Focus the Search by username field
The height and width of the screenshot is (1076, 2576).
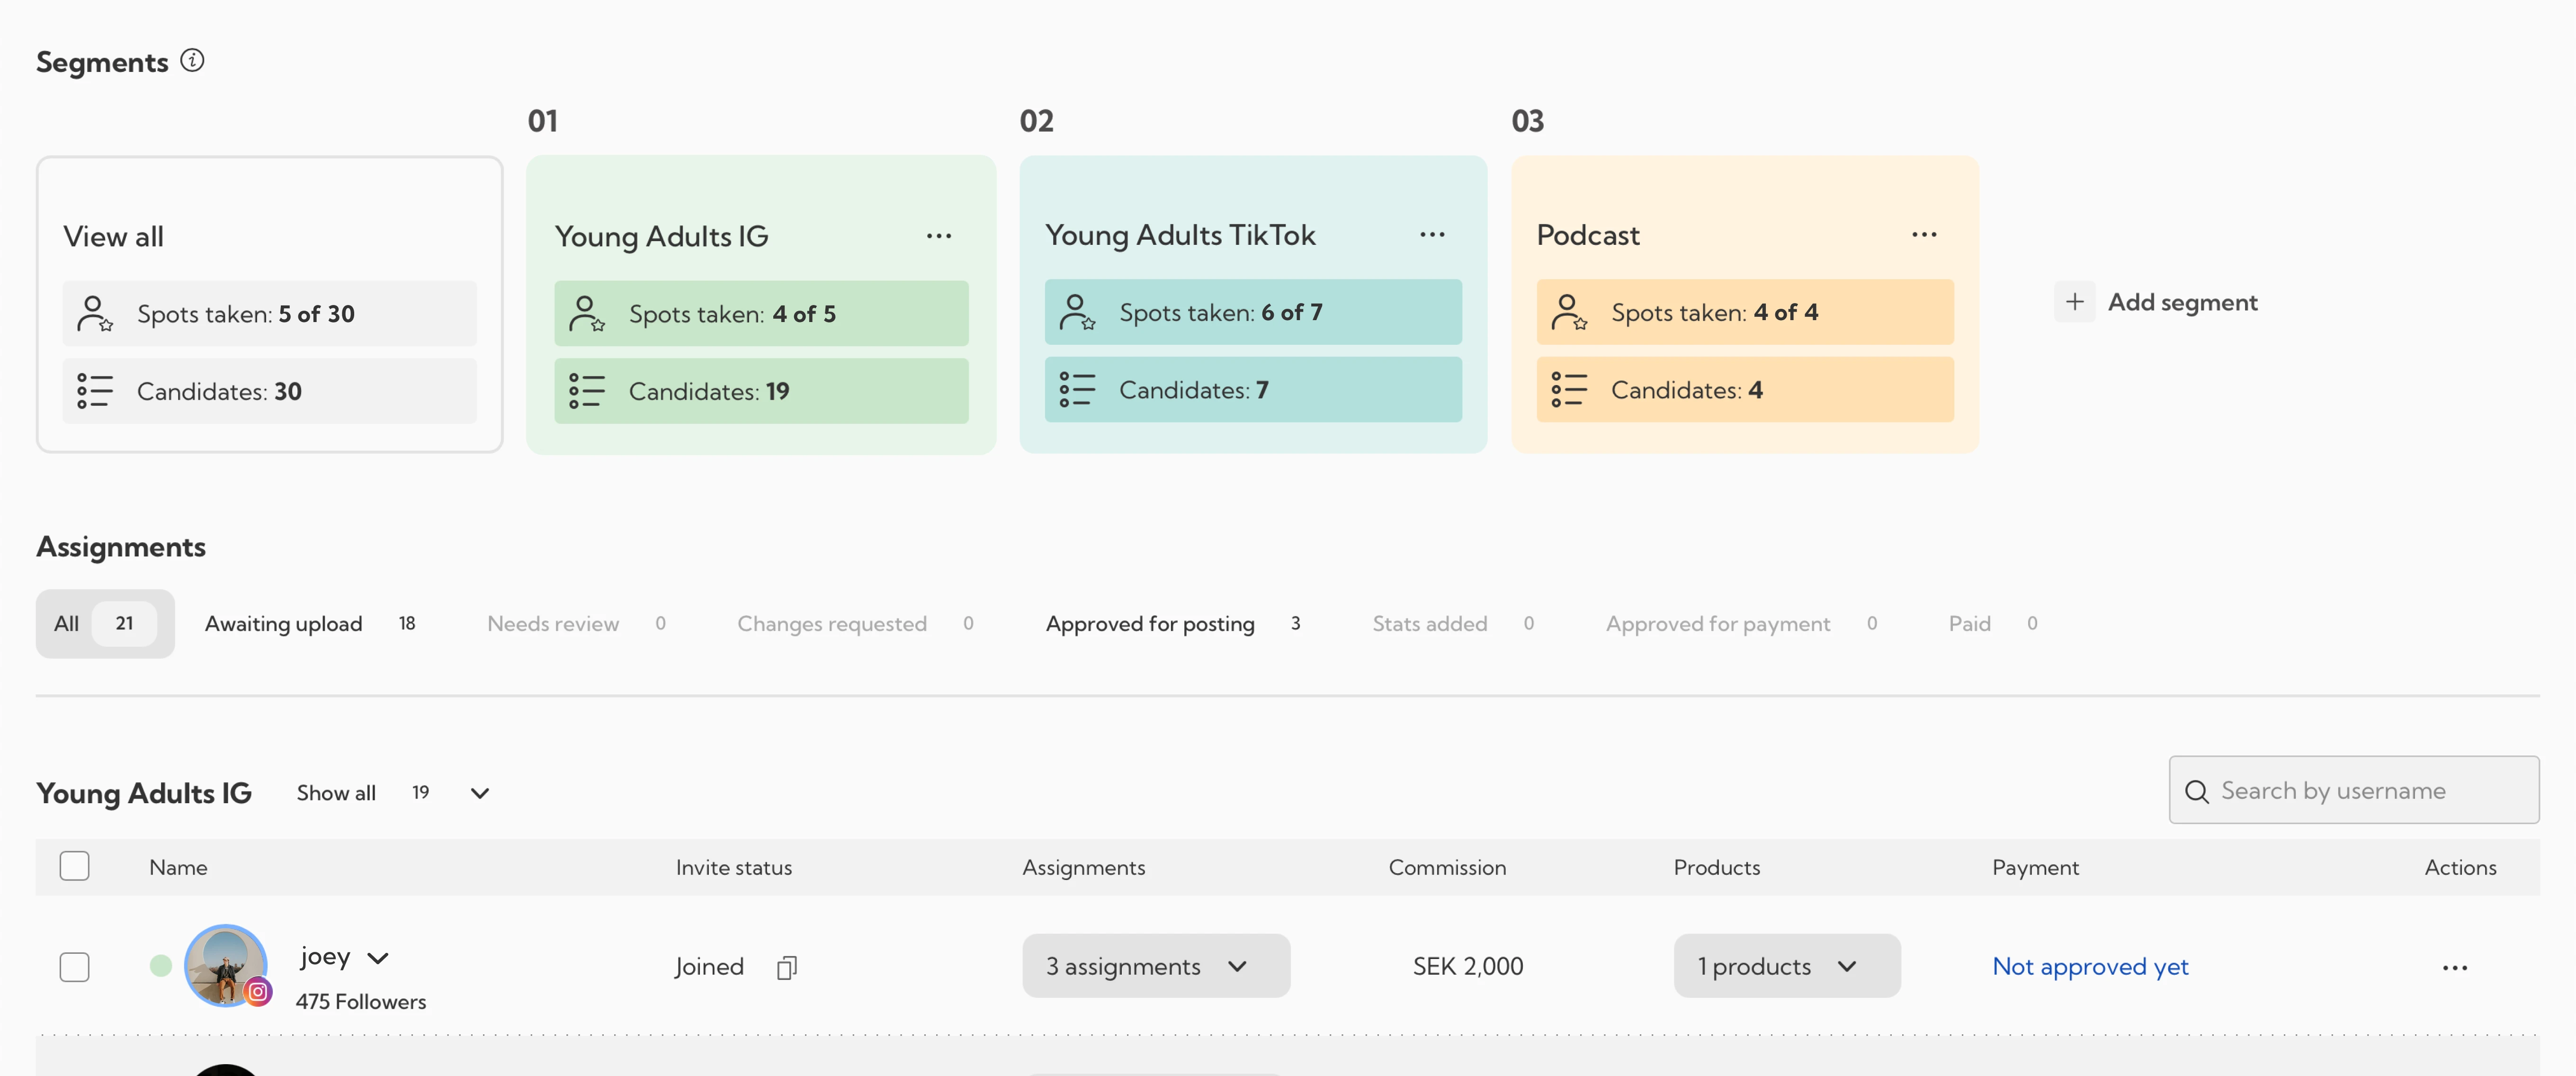point(2354,790)
